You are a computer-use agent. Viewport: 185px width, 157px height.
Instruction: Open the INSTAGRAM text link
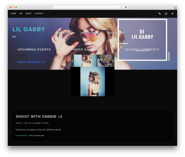pyautogui.click(x=89, y=33)
